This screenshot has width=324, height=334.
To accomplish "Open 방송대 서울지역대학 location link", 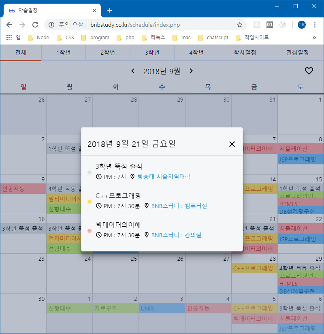I will 164,177.
